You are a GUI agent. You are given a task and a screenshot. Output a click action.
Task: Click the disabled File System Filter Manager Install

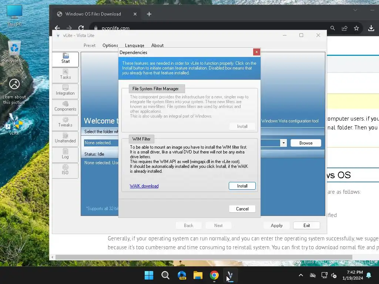click(x=242, y=126)
